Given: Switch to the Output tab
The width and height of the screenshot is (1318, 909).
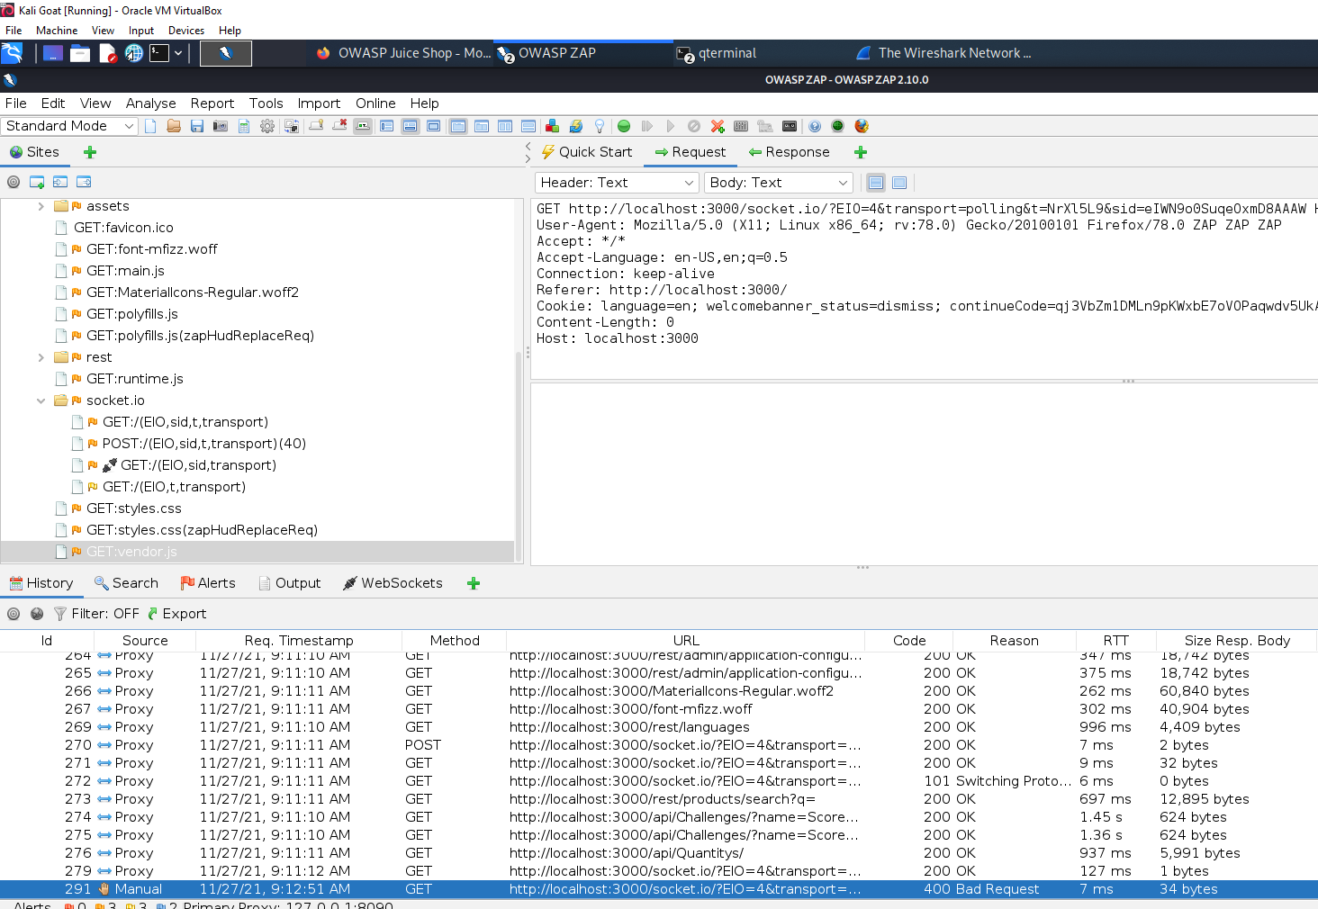Looking at the screenshot, I should coord(290,583).
